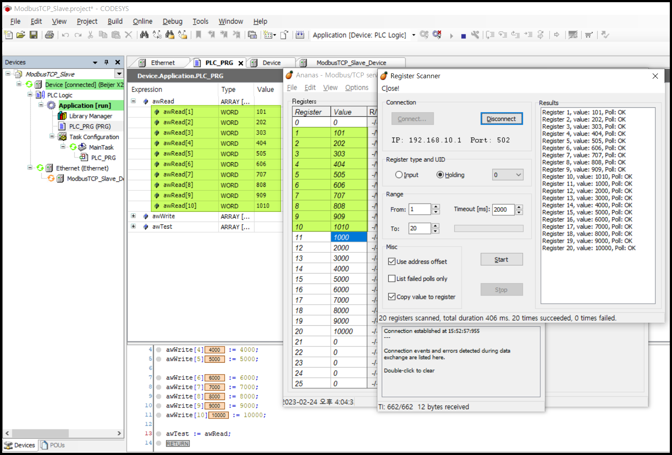Screen dimensions: 672x455
Task: Stop the PLC application using the stop icon
Action: pyautogui.click(x=463, y=35)
